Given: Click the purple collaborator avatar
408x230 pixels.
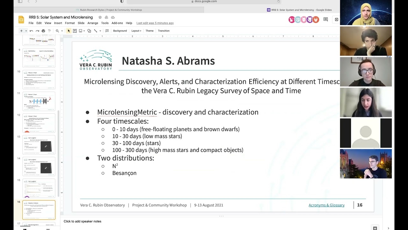Looking at the screenshot, I should (309, 20).
